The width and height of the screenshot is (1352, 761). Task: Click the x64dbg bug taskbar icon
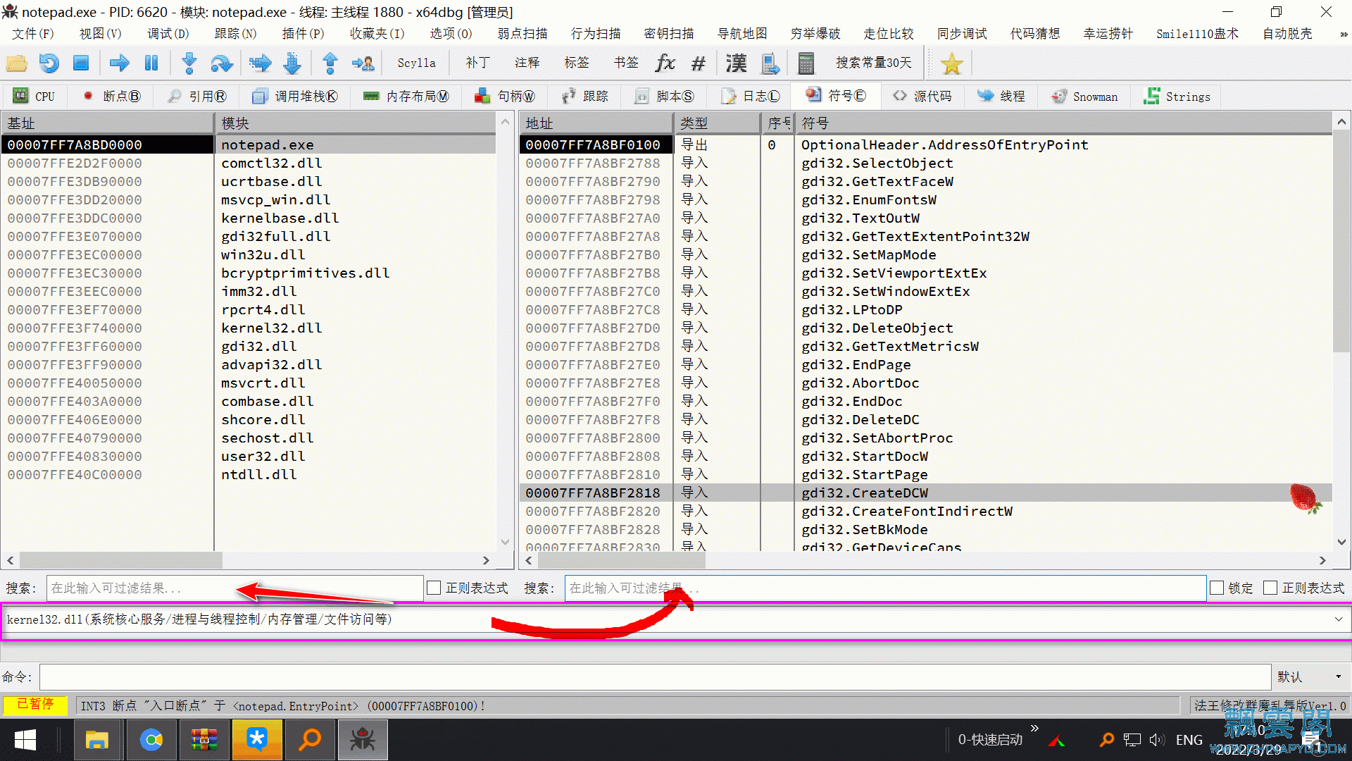[363, 740]
